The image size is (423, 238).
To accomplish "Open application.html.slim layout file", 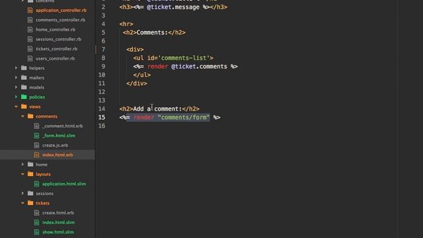I will [64, 184].
